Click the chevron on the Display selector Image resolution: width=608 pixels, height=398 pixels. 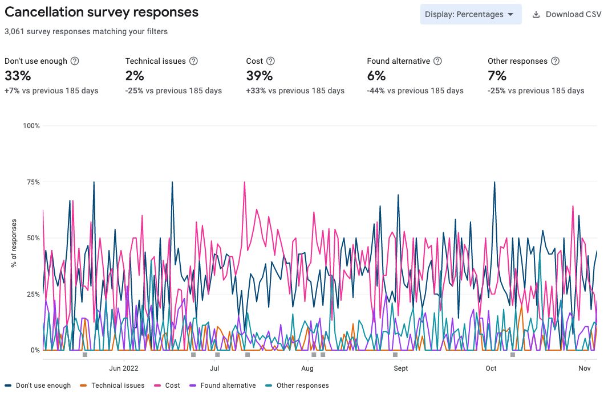[x=512, y=14]
